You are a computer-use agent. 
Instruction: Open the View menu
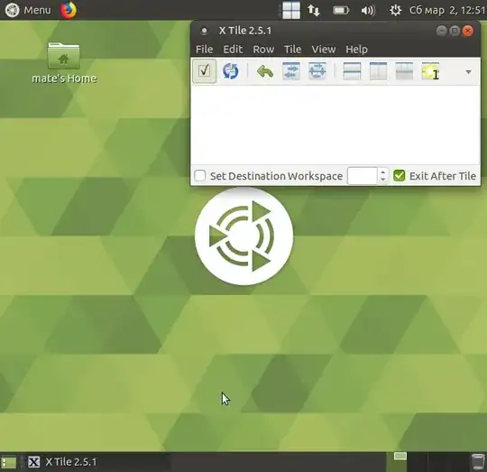(x=324, y=49)
